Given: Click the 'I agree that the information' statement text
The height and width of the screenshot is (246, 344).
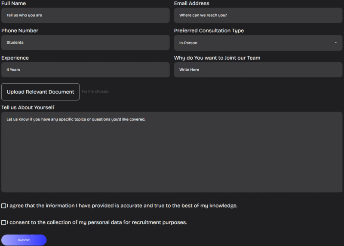Looking at the screenshot, I should tap(122, 206).
